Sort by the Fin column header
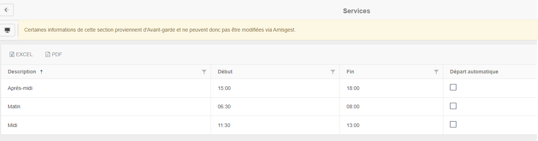538x141 pixels. [x=350, y=72]
